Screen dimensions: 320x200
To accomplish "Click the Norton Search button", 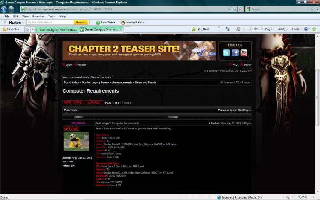I will pos(81,23).
